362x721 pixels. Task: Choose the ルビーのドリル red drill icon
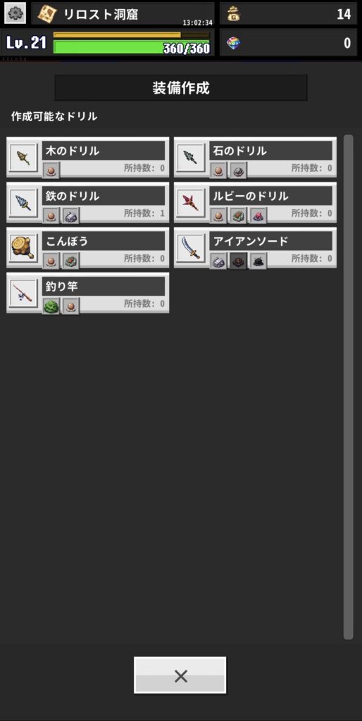191,203
